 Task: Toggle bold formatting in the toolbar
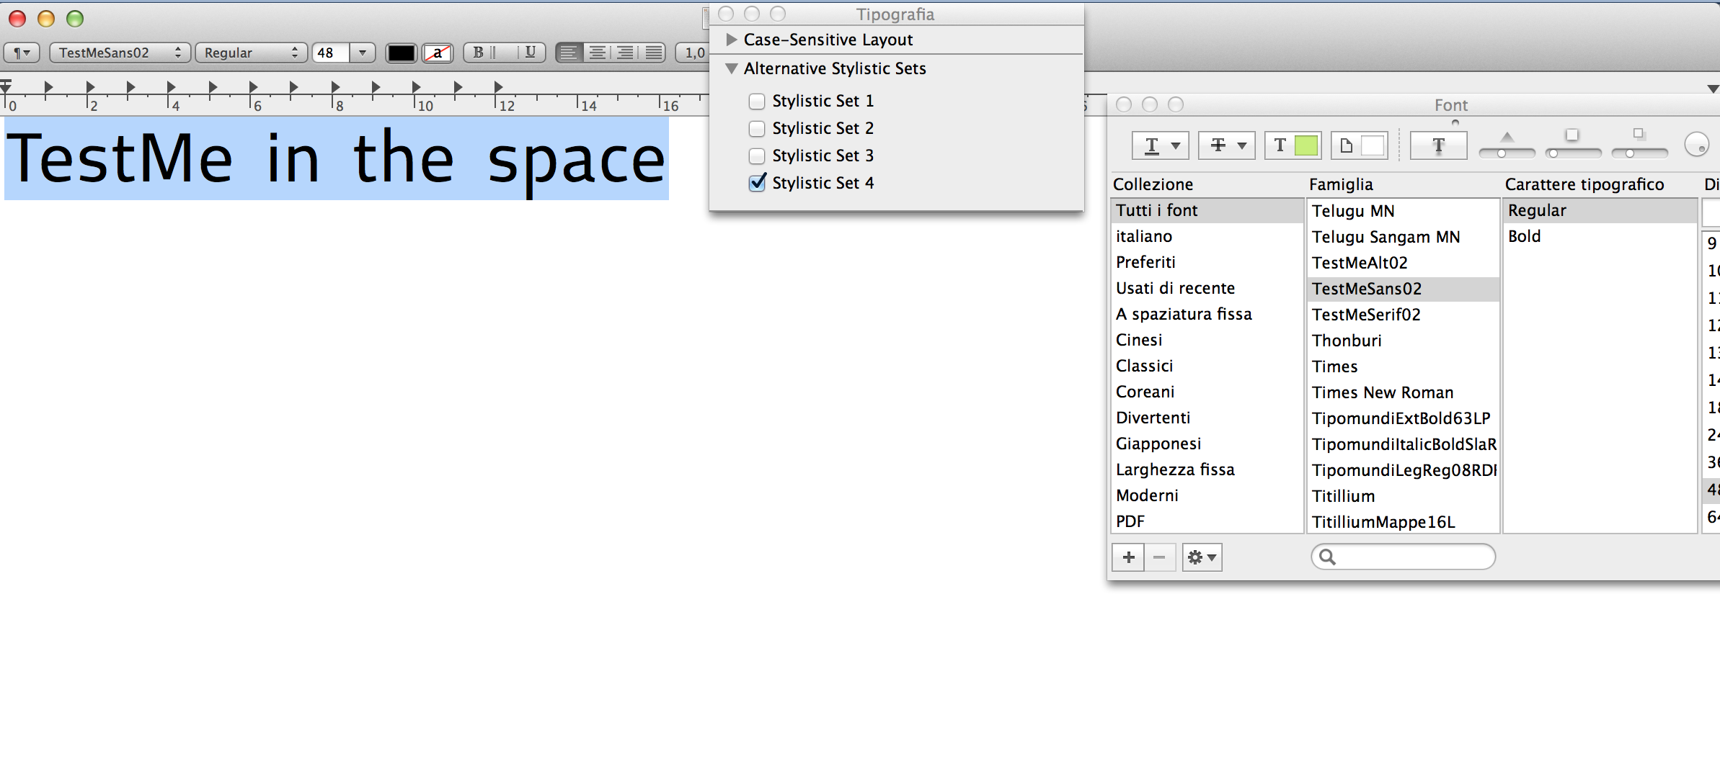click(477, 53)
